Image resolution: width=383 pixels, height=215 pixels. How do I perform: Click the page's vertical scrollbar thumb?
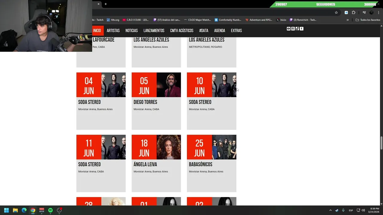(x=381, y=143)
